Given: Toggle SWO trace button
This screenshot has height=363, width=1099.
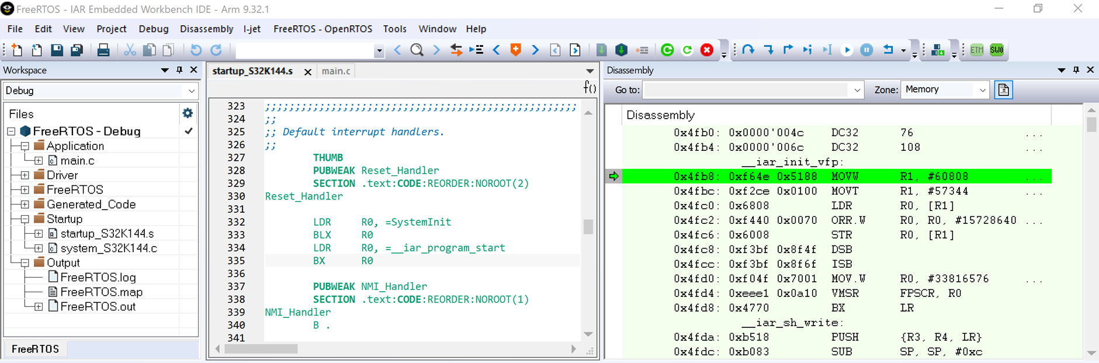Looking at the screenshot, I should click(x=997, y=50).
